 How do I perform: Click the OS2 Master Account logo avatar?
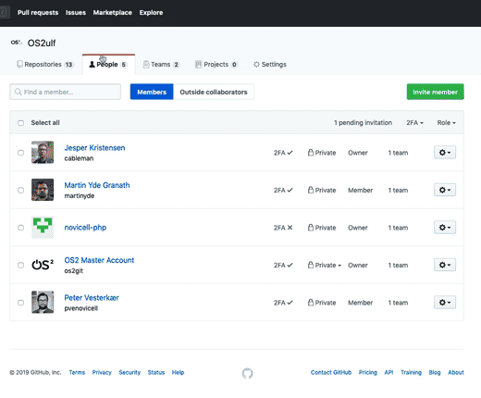43,265
